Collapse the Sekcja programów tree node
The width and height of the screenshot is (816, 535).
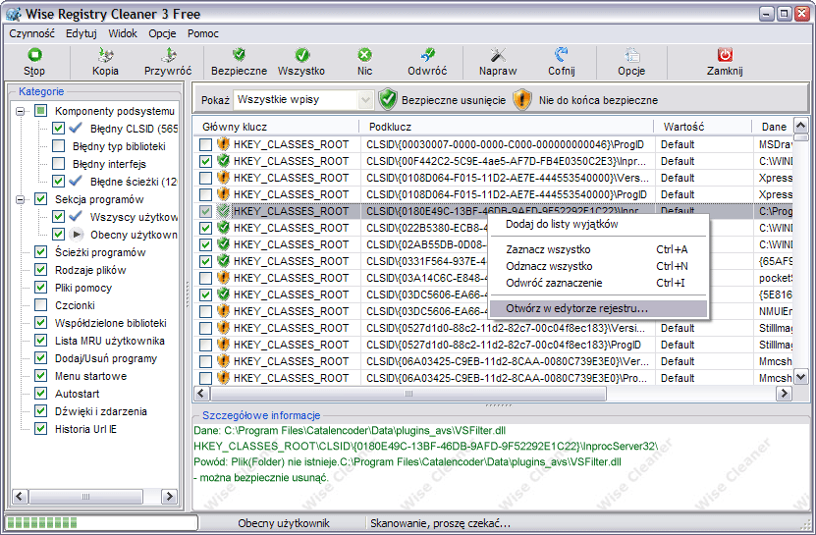pos(21,199)
